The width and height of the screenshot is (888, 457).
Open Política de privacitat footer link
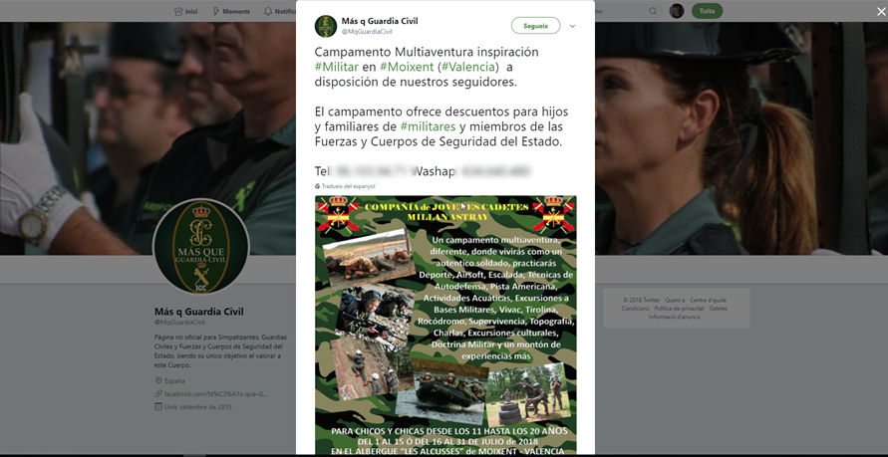tap(679, 309)
